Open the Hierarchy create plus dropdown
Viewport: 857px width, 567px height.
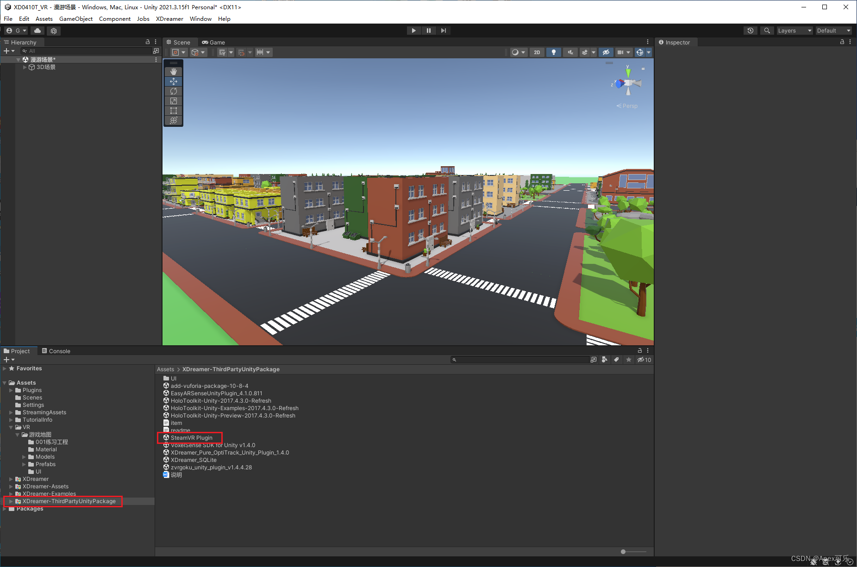(x=9, y=51)
